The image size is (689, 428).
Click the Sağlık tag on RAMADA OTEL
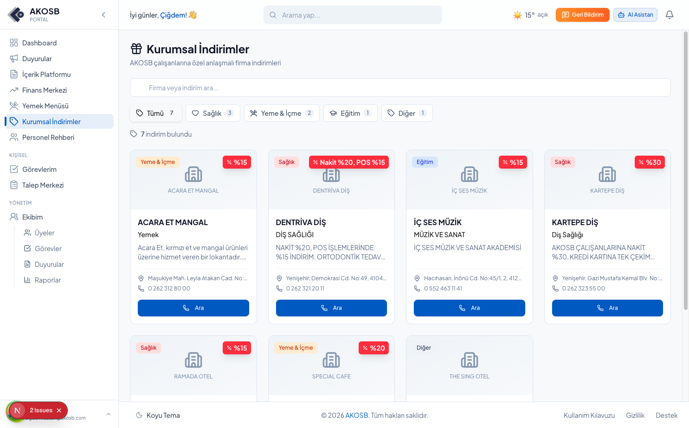pos(148,348)
